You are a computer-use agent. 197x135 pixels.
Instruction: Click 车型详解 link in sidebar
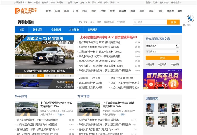coord(162,64)
